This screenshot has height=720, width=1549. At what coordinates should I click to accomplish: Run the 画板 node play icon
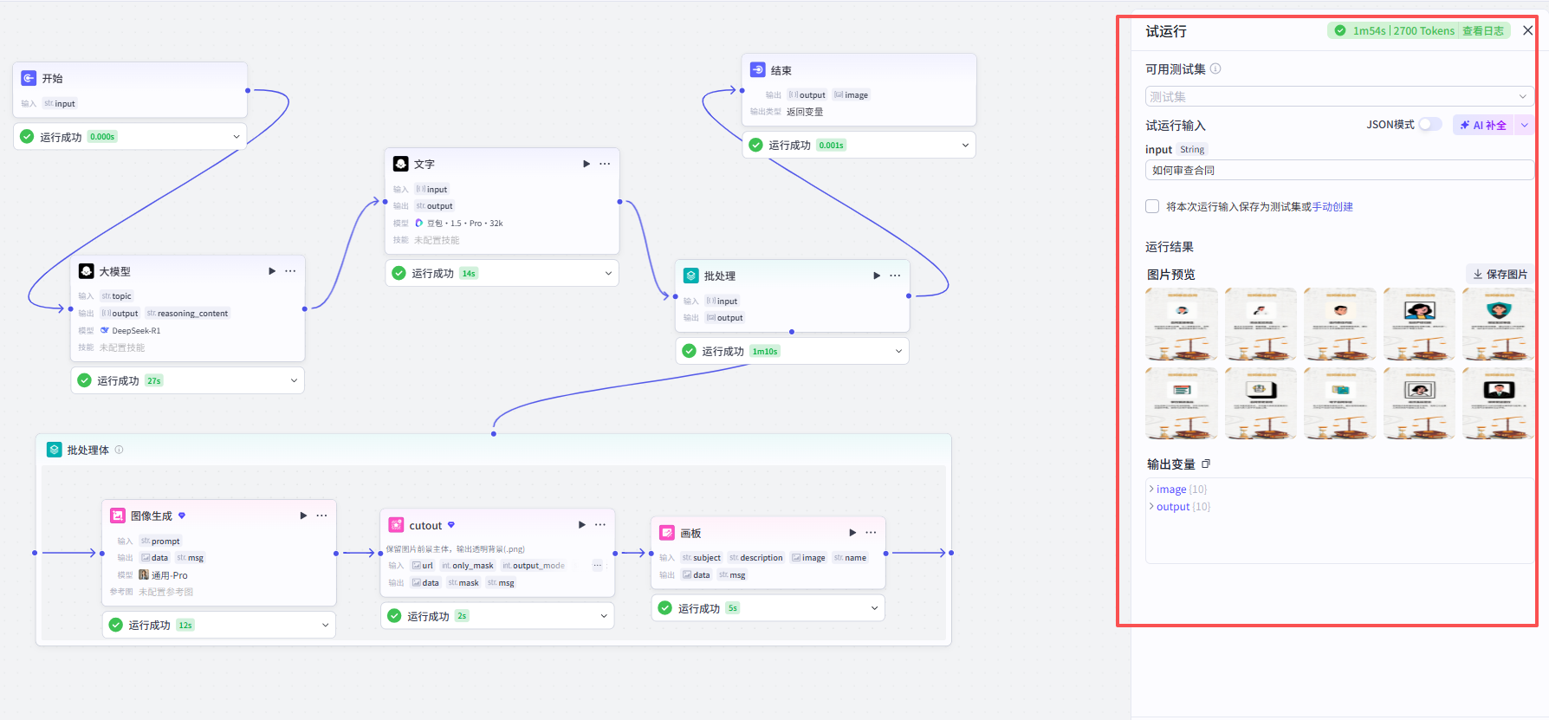point(852,533)
